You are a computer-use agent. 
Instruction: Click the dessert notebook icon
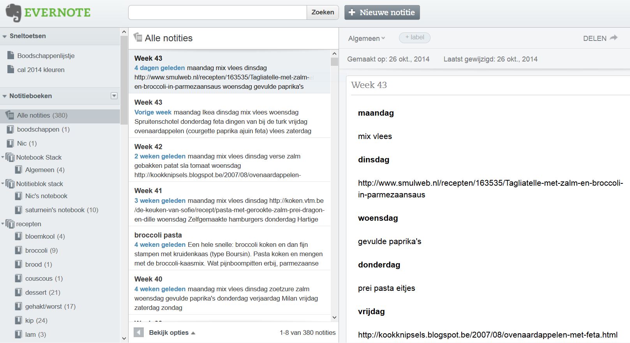click(18, 292)
